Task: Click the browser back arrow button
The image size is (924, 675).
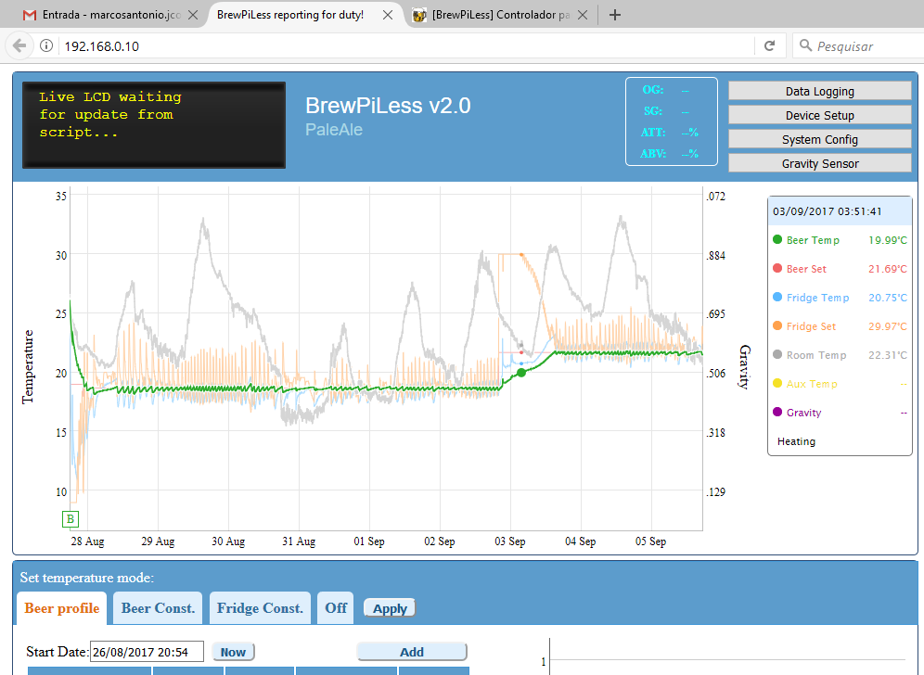Action: coord(19,46)
